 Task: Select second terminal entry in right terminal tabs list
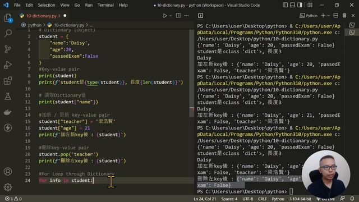pyautogui.click(x=352, y=33)
